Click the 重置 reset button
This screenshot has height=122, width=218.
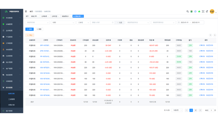pyautogui.click(x=39, y=29)
